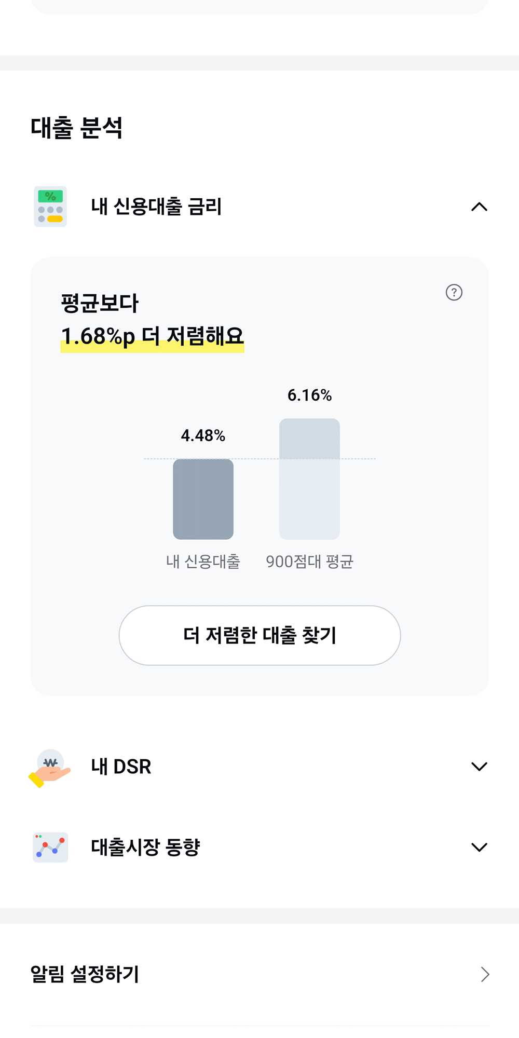Screen dimensions: 519x1038
Task: Tap the 더 저렴한 대출 찾기 button
Action: 259,635
